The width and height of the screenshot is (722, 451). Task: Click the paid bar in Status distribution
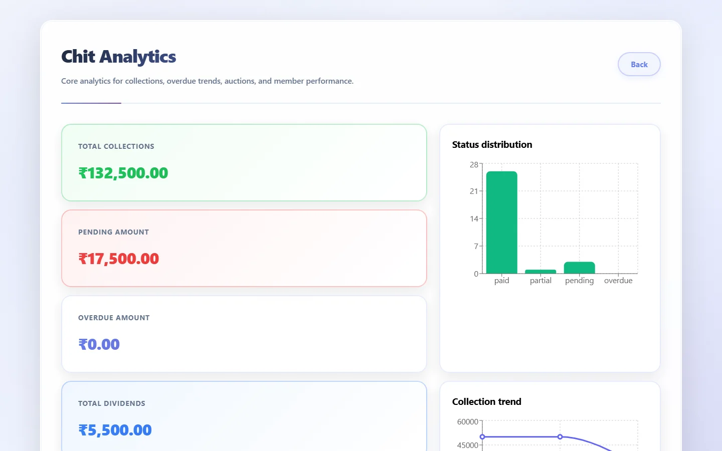tap(501, 222)
